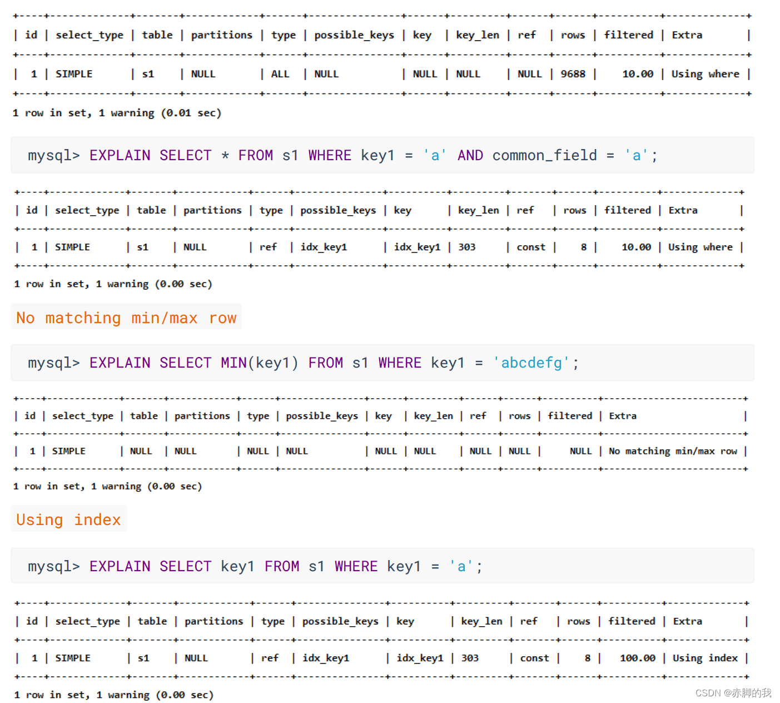Click filtered value 10.00 in first table
The height and width of the screenshot is (703, 780).
pos(638,74)
